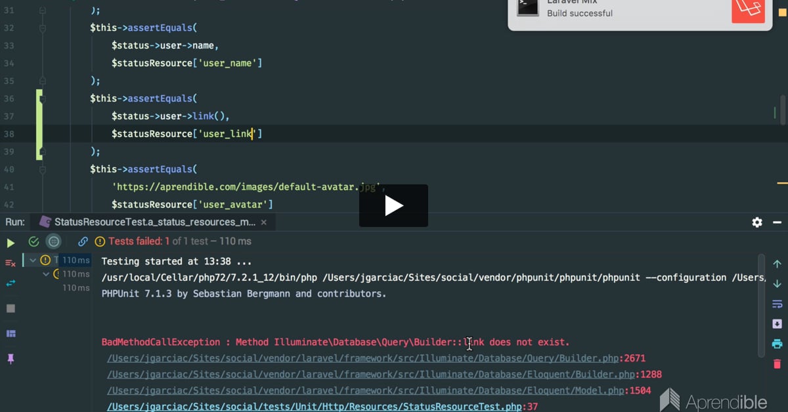Fold the assertEquals block at line 40
Viewport: 788px width, 412px height.
click(42, 169)
